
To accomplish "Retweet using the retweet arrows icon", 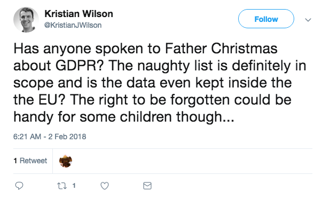I will (62, 186).
